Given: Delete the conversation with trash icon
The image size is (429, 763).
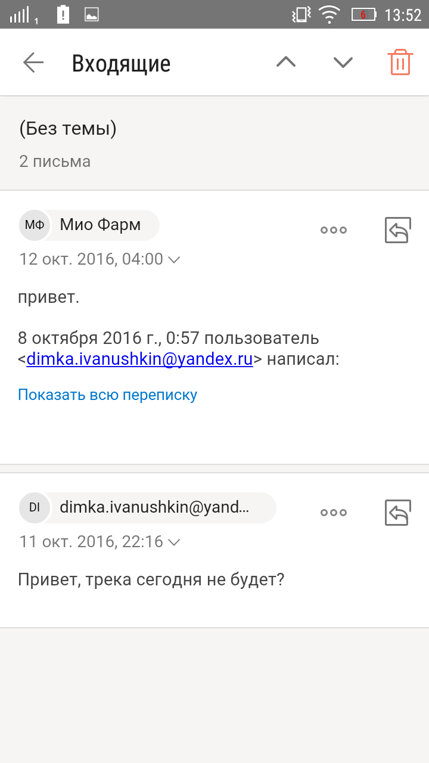Looking at the screenshot, I should coord(400,62).
